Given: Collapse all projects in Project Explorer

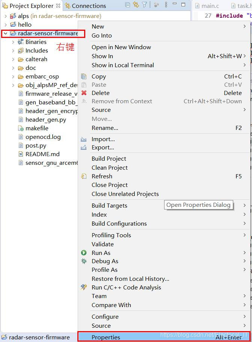Looking at the screenshot, I should [x=128, y=5].
